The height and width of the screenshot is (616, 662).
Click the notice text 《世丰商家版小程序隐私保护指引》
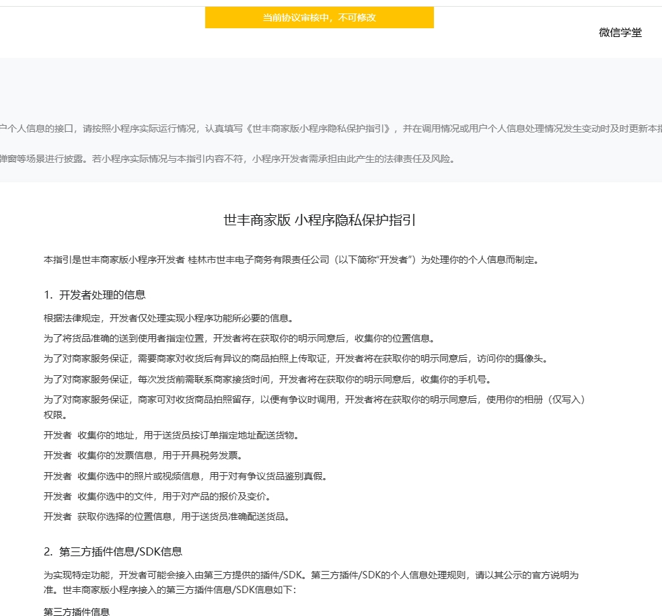tap(320, 128)
